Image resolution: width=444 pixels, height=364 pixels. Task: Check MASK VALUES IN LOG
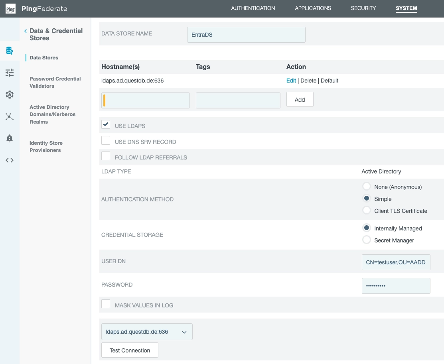click(106, 303)
